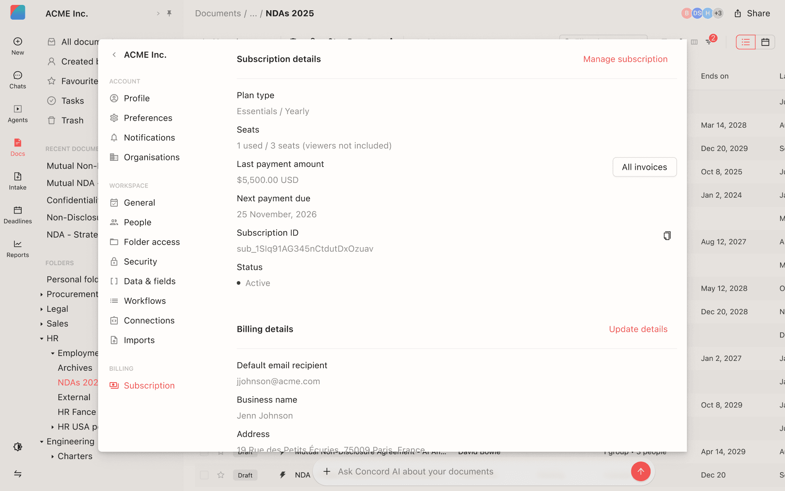Switch to calendar view icon

765,42
